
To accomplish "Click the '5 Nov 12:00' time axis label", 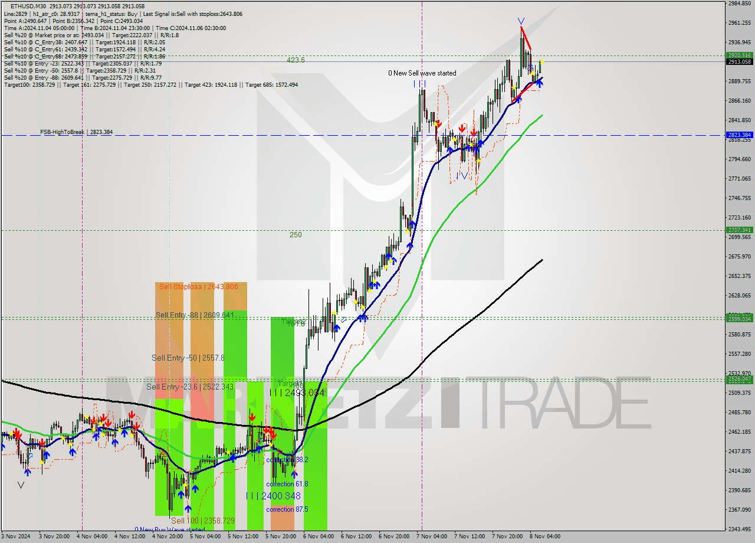I will [242, 537].
